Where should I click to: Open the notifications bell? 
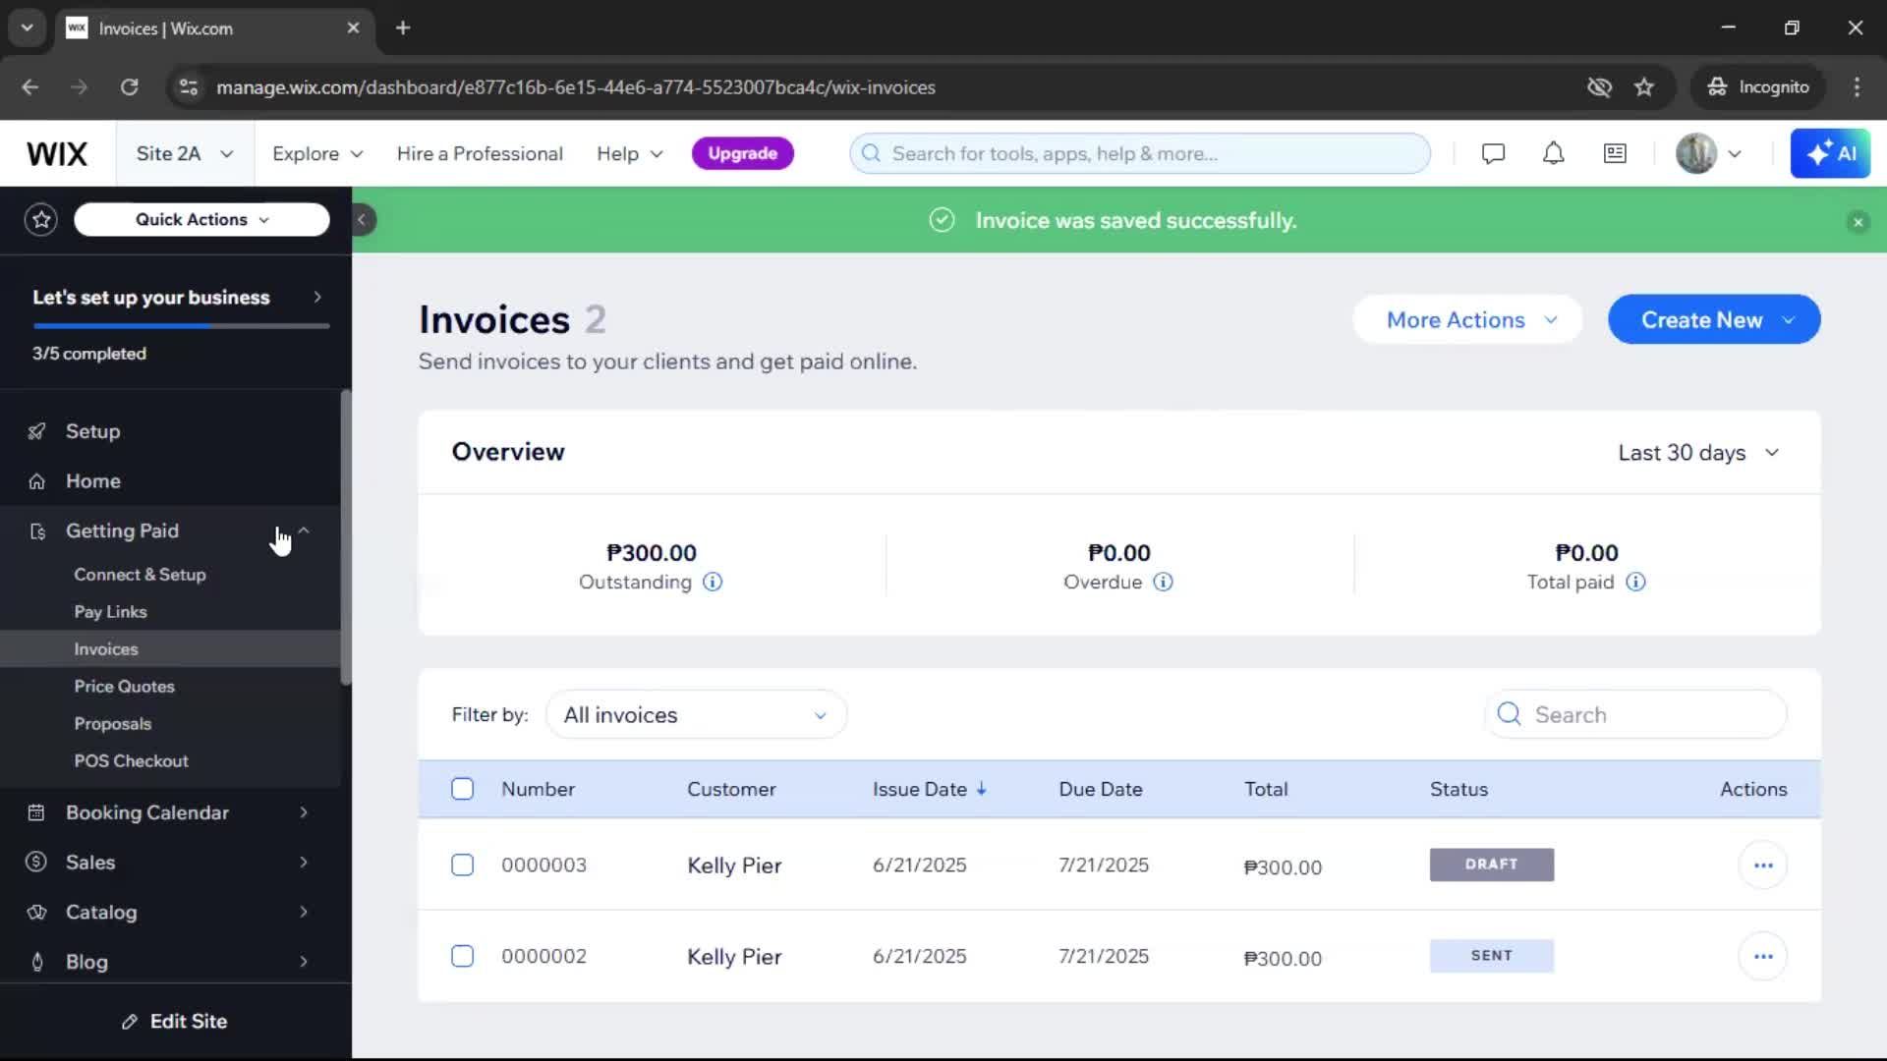tap(1553, 154)
